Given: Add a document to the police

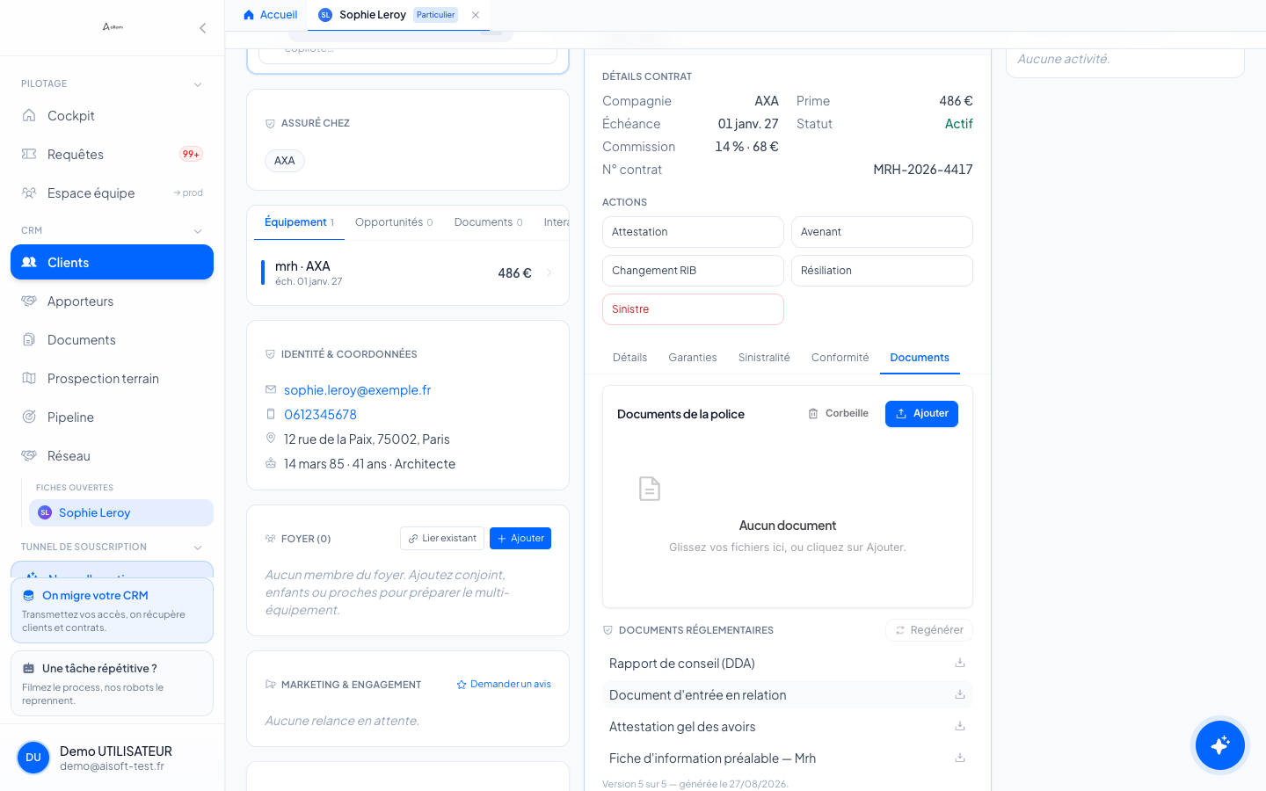Looking at the screenshot, I should tap(921, 414).
